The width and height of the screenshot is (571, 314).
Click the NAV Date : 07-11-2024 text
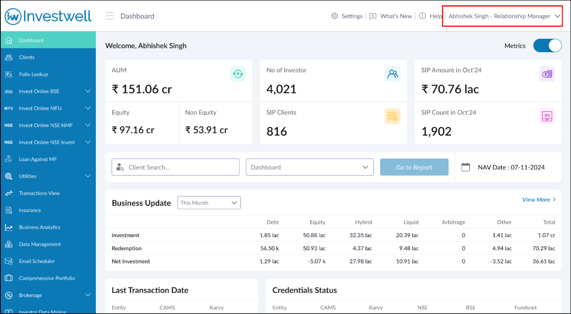click(x=511, y=168)
